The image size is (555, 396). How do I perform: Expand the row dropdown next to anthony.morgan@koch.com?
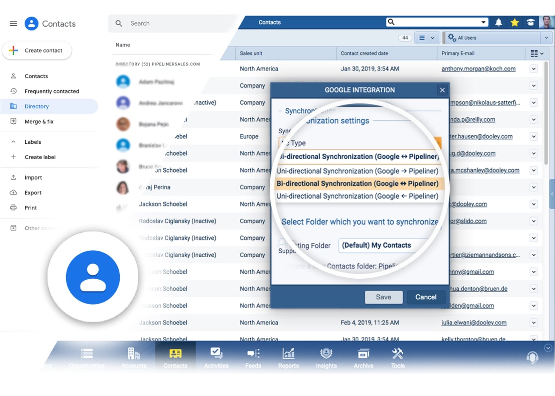(534, 69)
